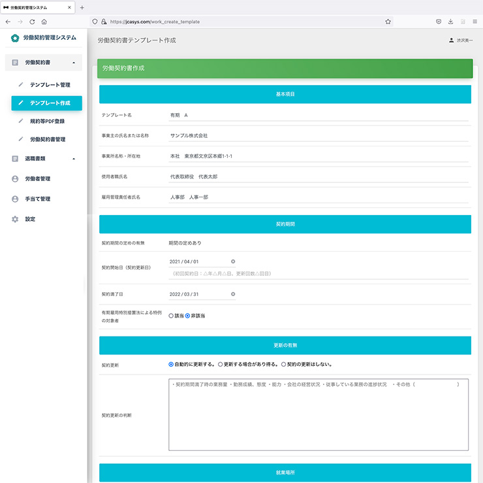Open 規約等PDF登録 menu item

pyautogui.click(x=47, y=121)
